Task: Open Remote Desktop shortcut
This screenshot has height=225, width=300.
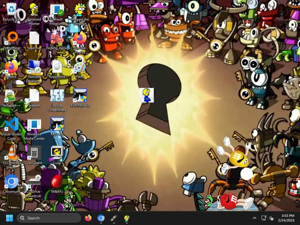Action: [34, 71]
